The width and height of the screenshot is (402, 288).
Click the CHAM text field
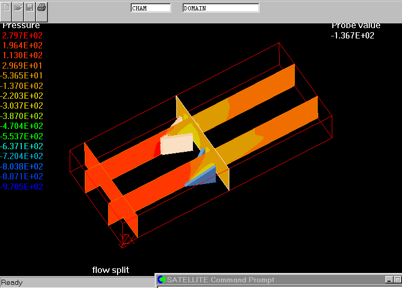click(150, 8)
